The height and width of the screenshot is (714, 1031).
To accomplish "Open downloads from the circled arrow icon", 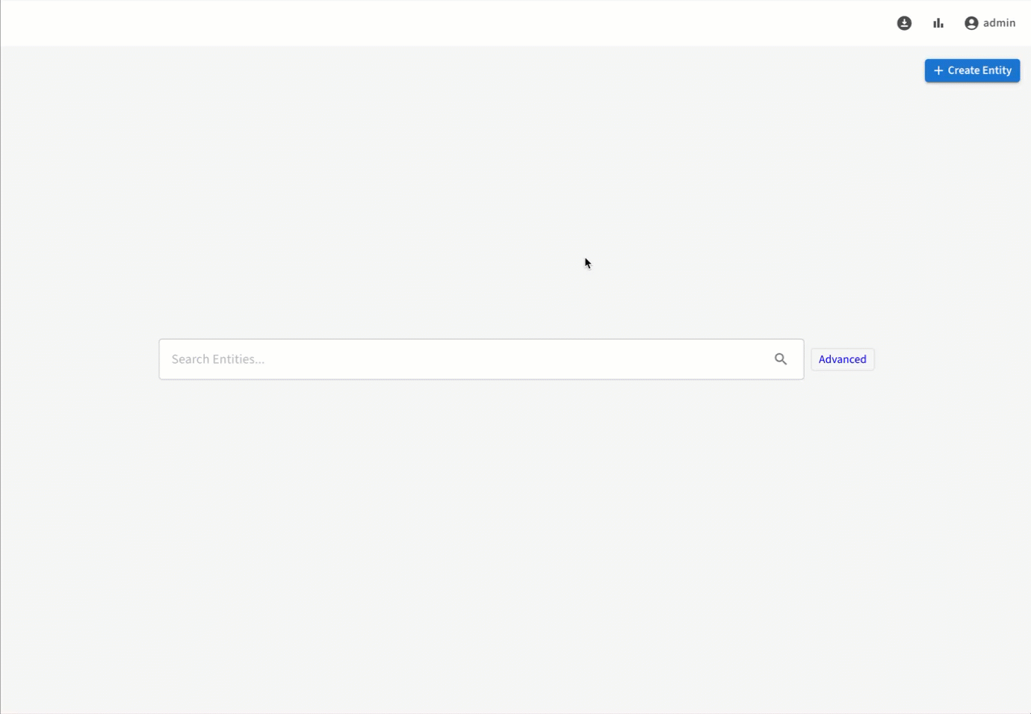I will pyautogui.click(x=904, y=23).
